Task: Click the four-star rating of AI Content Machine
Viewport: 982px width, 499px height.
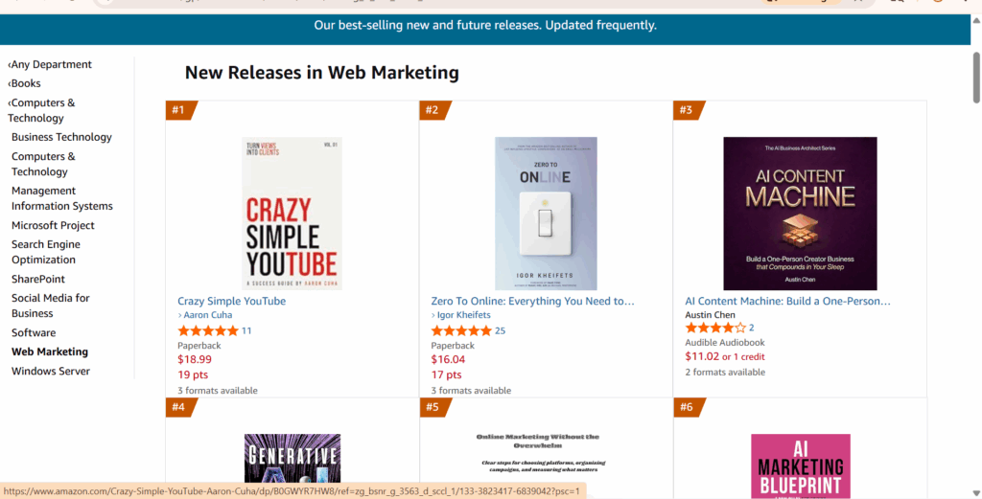Action: [714, 328]
